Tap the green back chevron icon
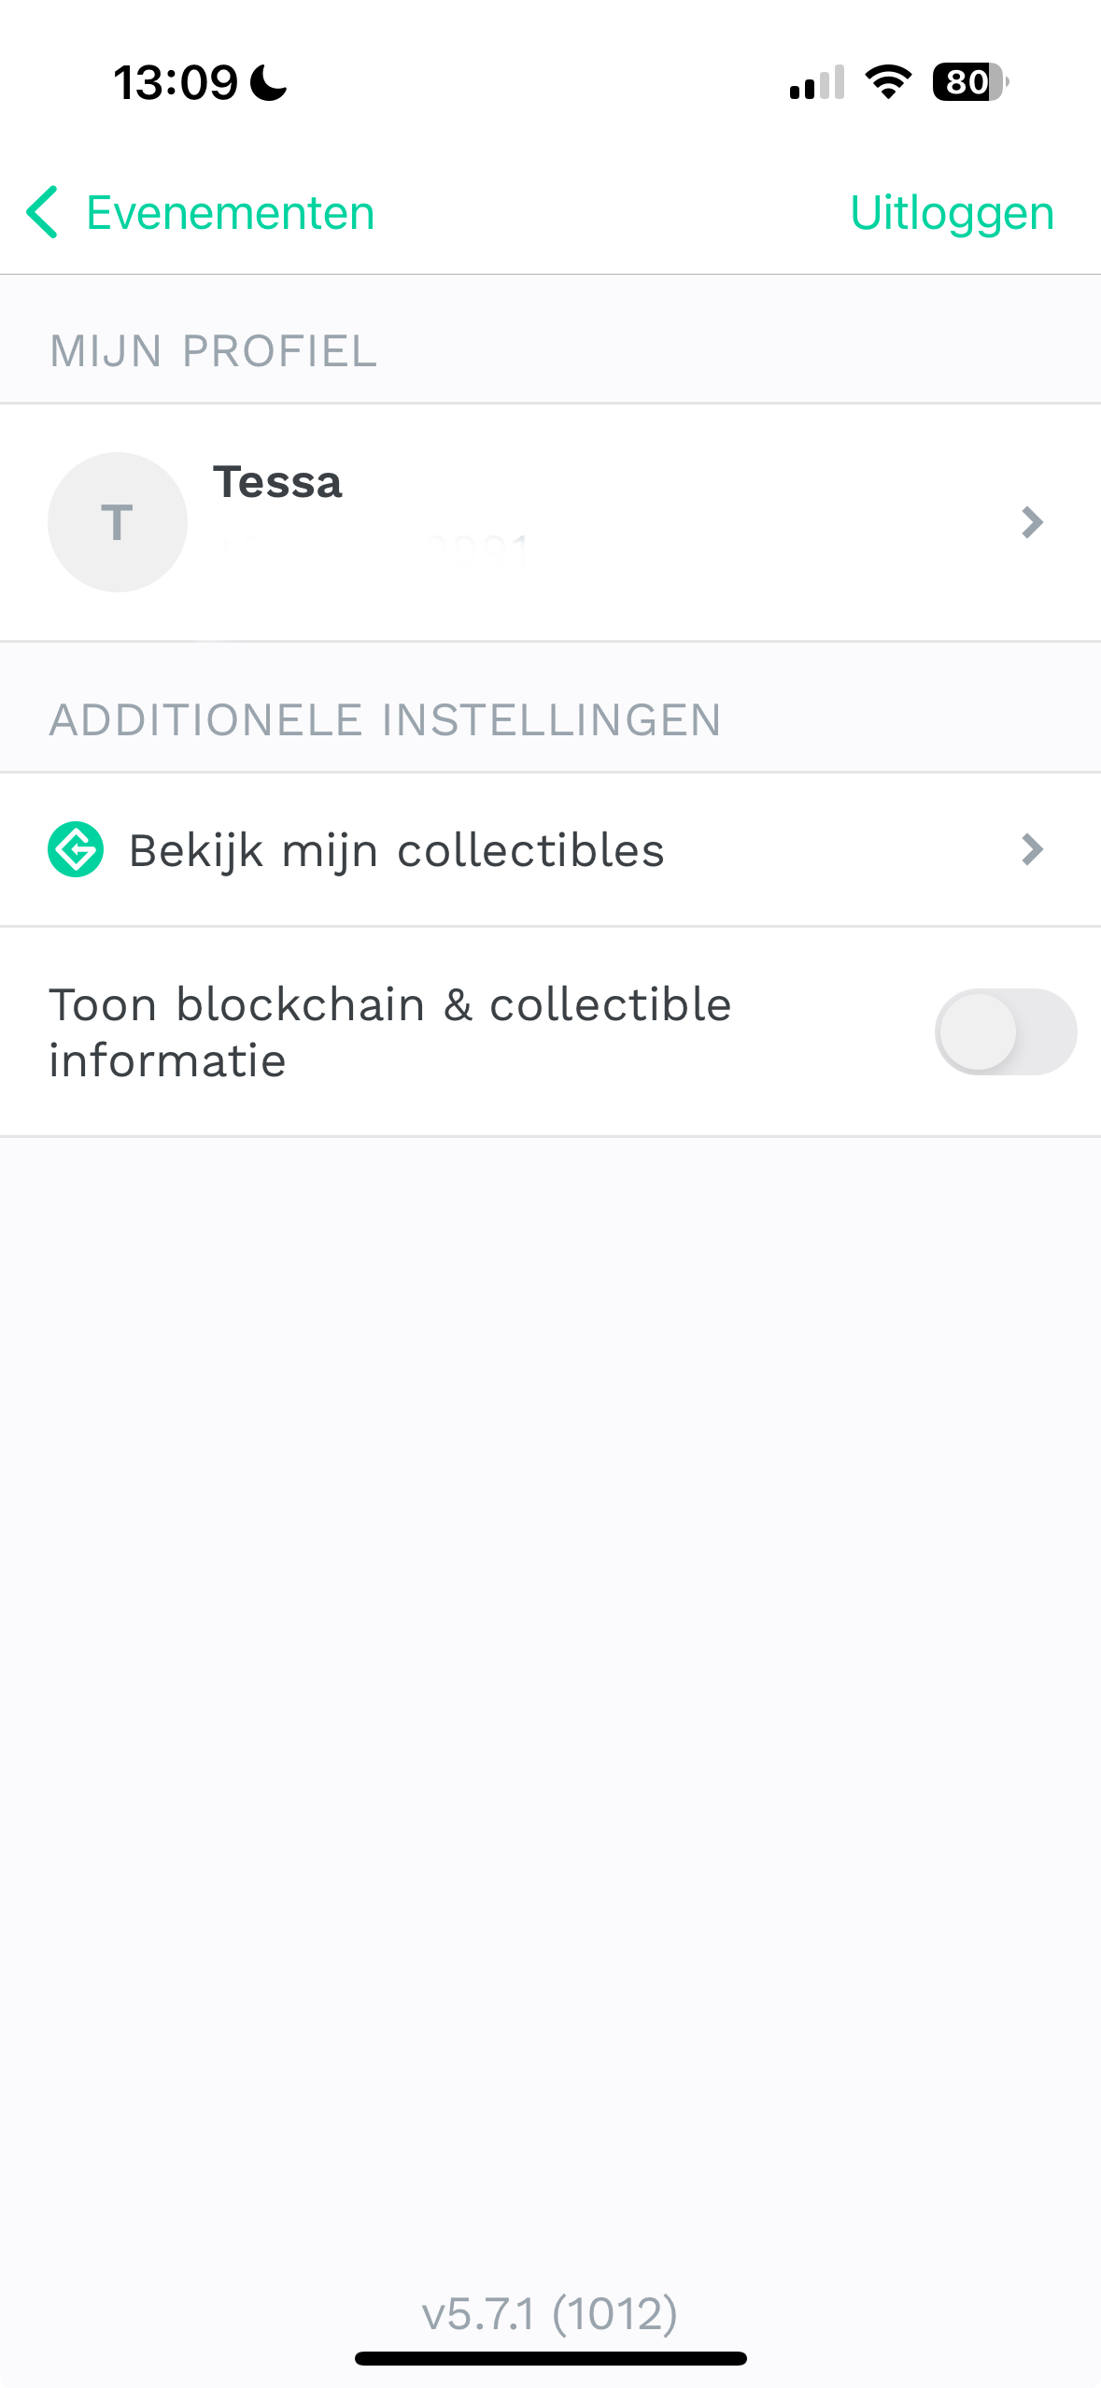 (x=42, y=212)
